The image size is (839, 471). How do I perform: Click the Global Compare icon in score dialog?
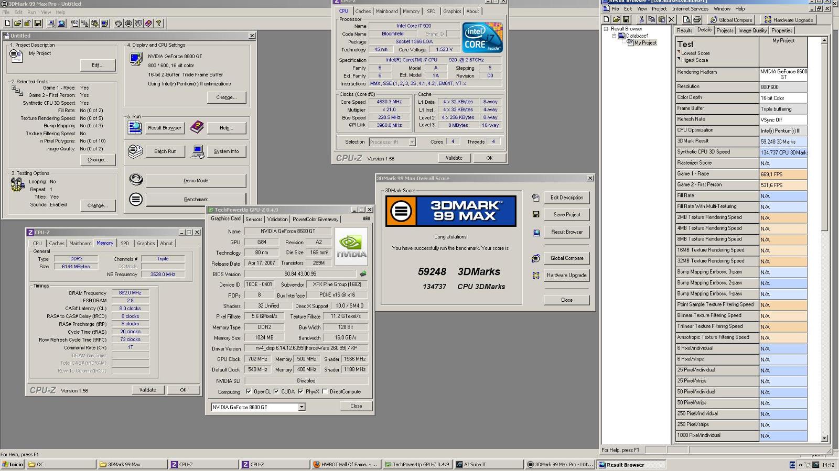(x=535, y=258)
